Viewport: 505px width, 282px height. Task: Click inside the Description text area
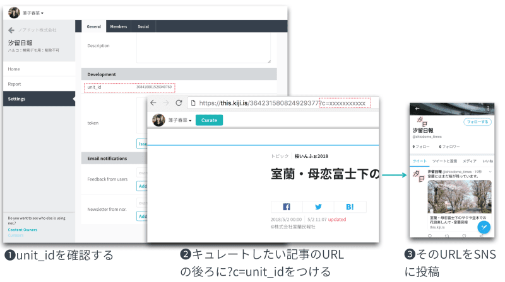(x=203, y=48)
